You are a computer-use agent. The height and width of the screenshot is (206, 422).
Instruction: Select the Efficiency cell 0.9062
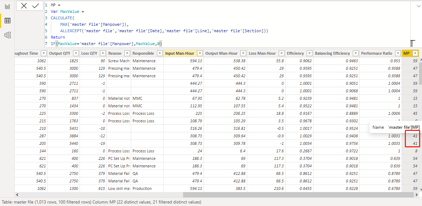299,61
